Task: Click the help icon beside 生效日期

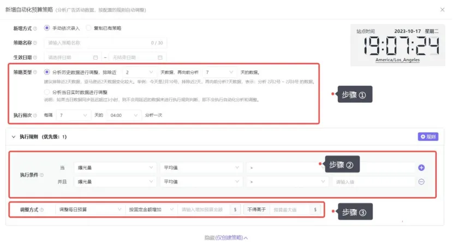Action: (x=35, y=57)
